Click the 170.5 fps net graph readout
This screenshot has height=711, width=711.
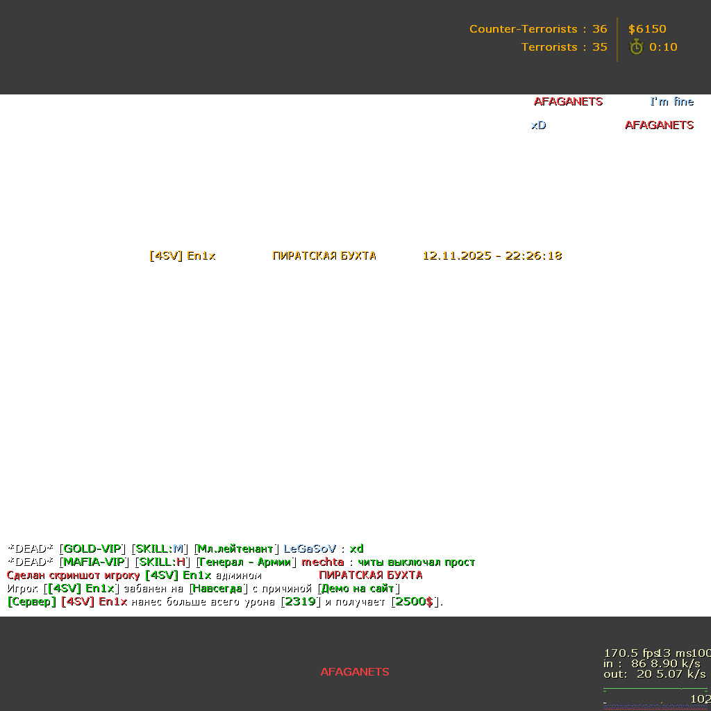[630, 653]
